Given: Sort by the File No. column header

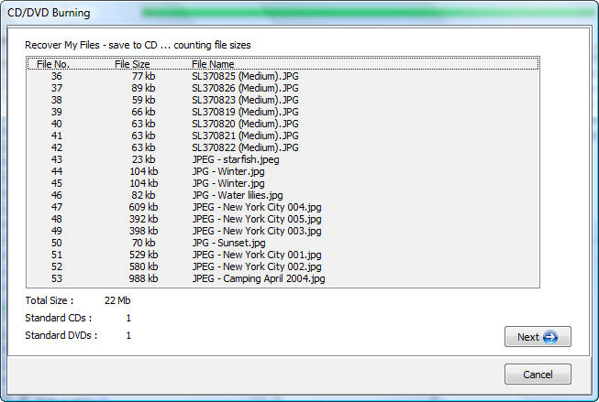Looking at the screenshot, I should coord(53,64).
